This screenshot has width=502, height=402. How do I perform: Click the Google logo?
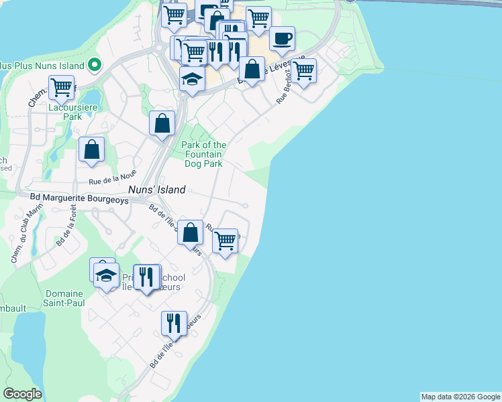point(22,394)
